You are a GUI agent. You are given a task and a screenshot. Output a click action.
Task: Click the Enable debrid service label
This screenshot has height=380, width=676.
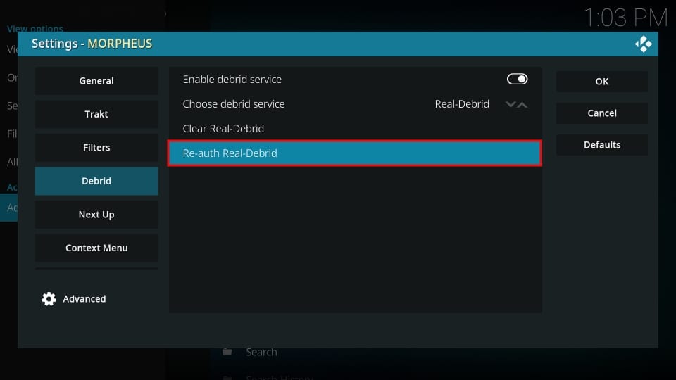point(232,80)
